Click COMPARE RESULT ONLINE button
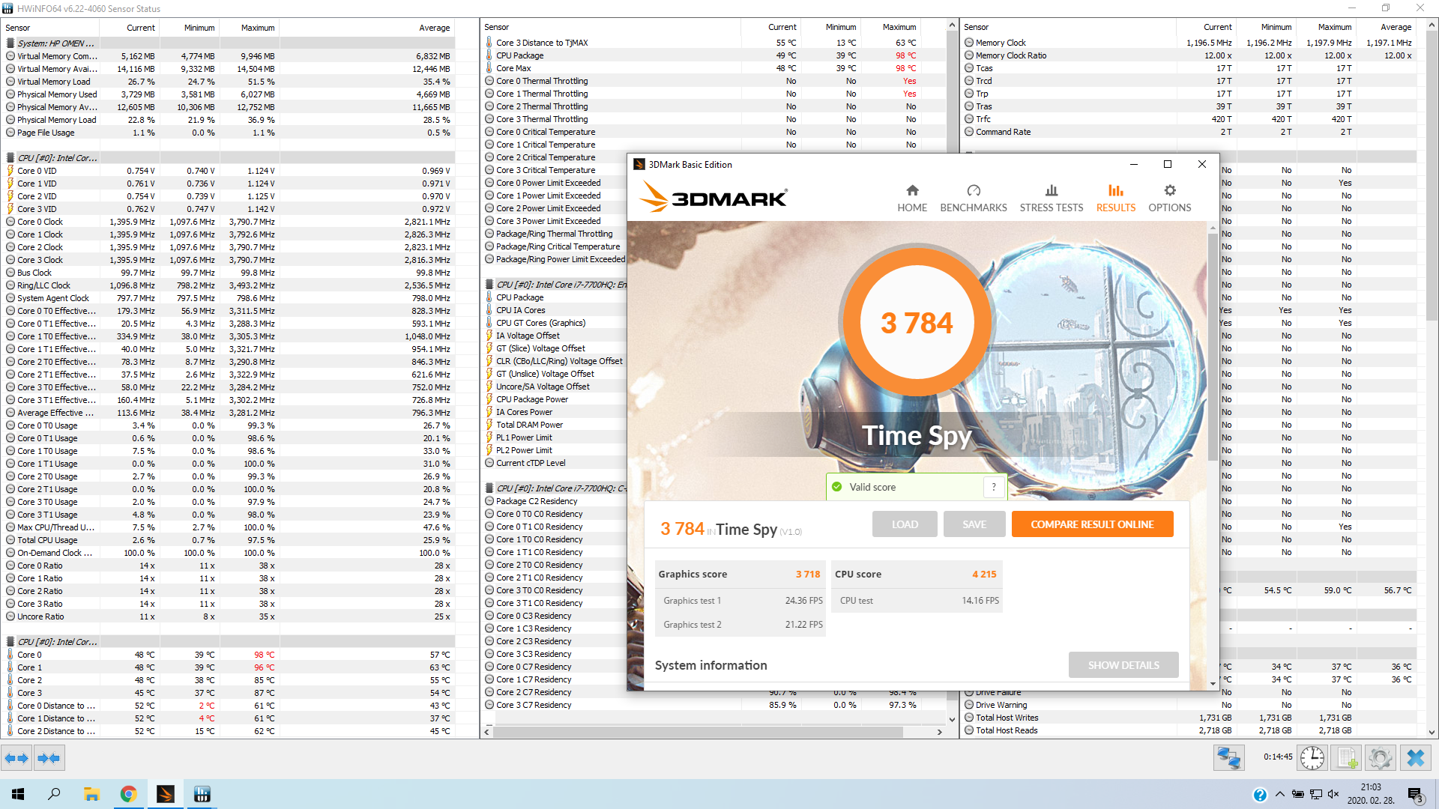1439x809 pixels. (1092, 524)
